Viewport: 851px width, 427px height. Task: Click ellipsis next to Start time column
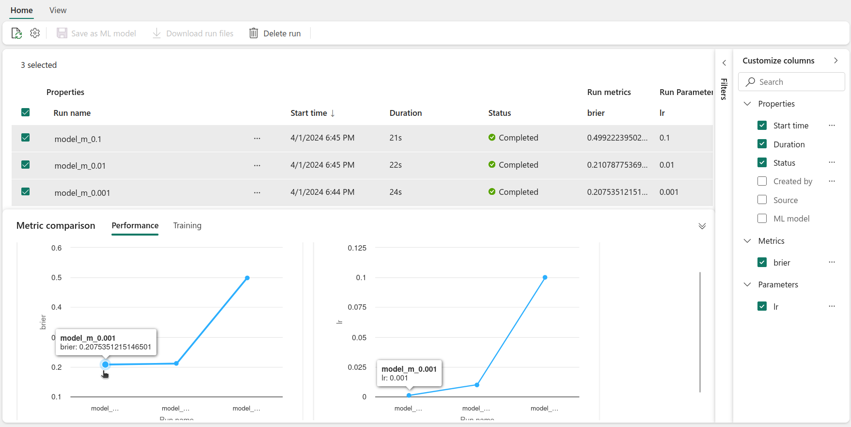tap(832, 126)
